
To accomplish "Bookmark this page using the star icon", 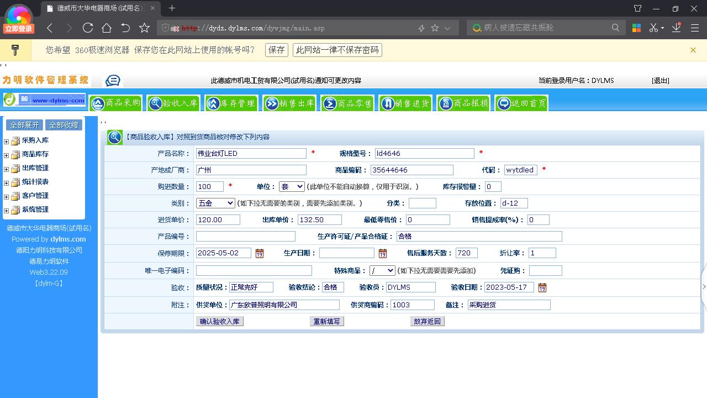I will click(144, 27).
